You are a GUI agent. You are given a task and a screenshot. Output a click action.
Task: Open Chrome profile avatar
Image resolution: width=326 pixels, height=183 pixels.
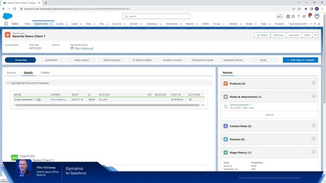click(317, 9)
